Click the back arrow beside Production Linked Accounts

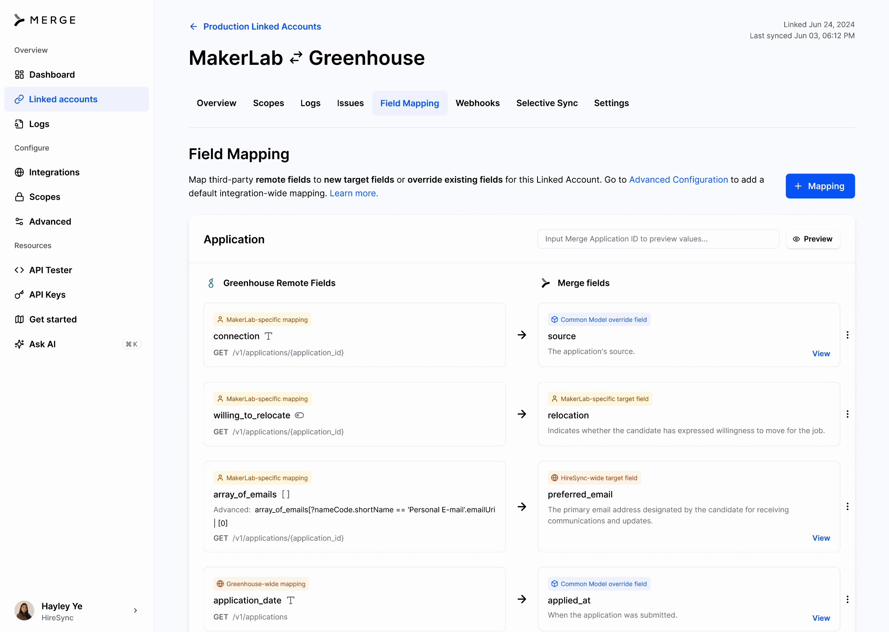click(x=194, y=27)
